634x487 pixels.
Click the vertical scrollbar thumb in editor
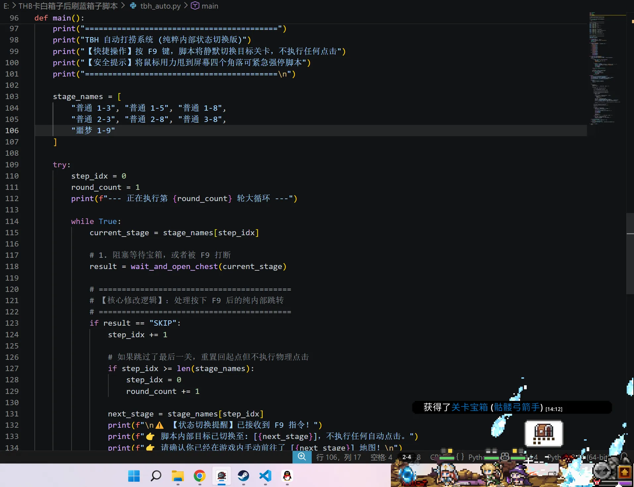click(x=630, y=253)
